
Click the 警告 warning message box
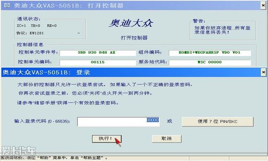223,31
